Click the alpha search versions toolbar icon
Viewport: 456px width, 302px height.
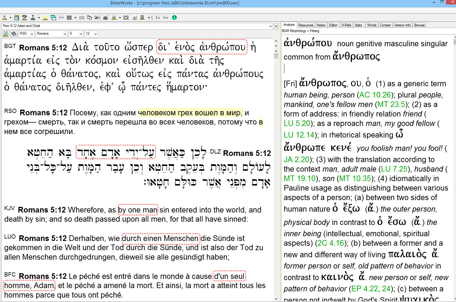click(x=5, y=17)
